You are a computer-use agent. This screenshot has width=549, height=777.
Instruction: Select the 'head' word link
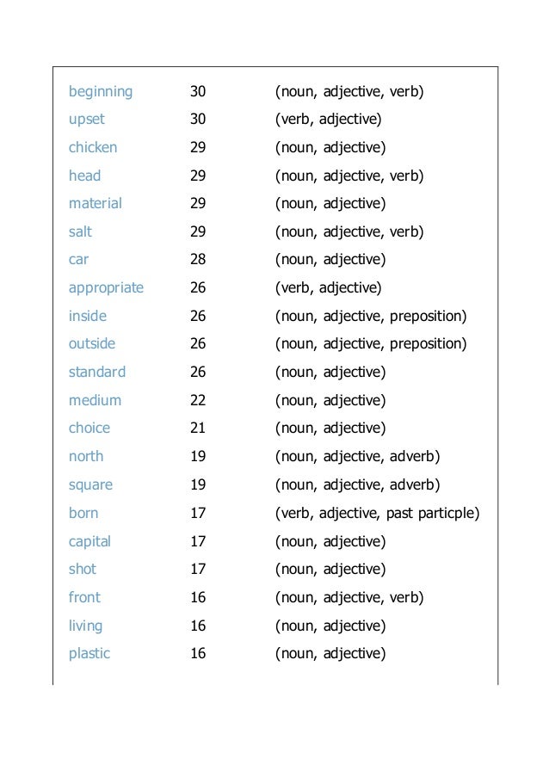84,176
